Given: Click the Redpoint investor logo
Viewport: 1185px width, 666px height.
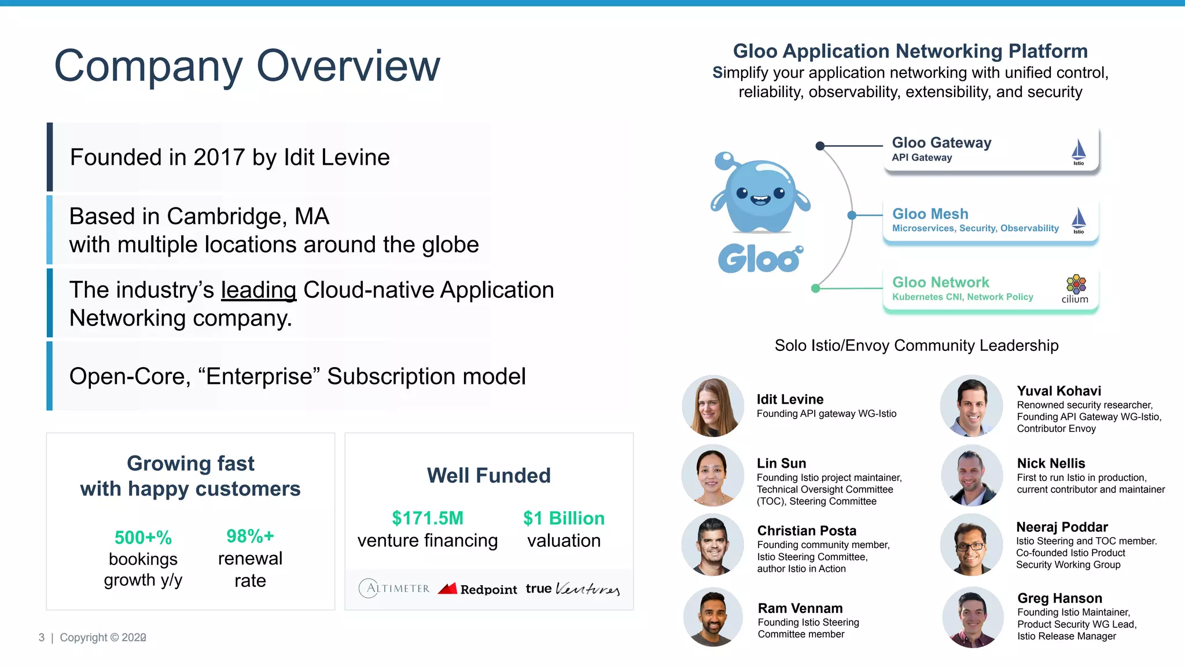Looking at the screenshot, I should click(477, 589).
